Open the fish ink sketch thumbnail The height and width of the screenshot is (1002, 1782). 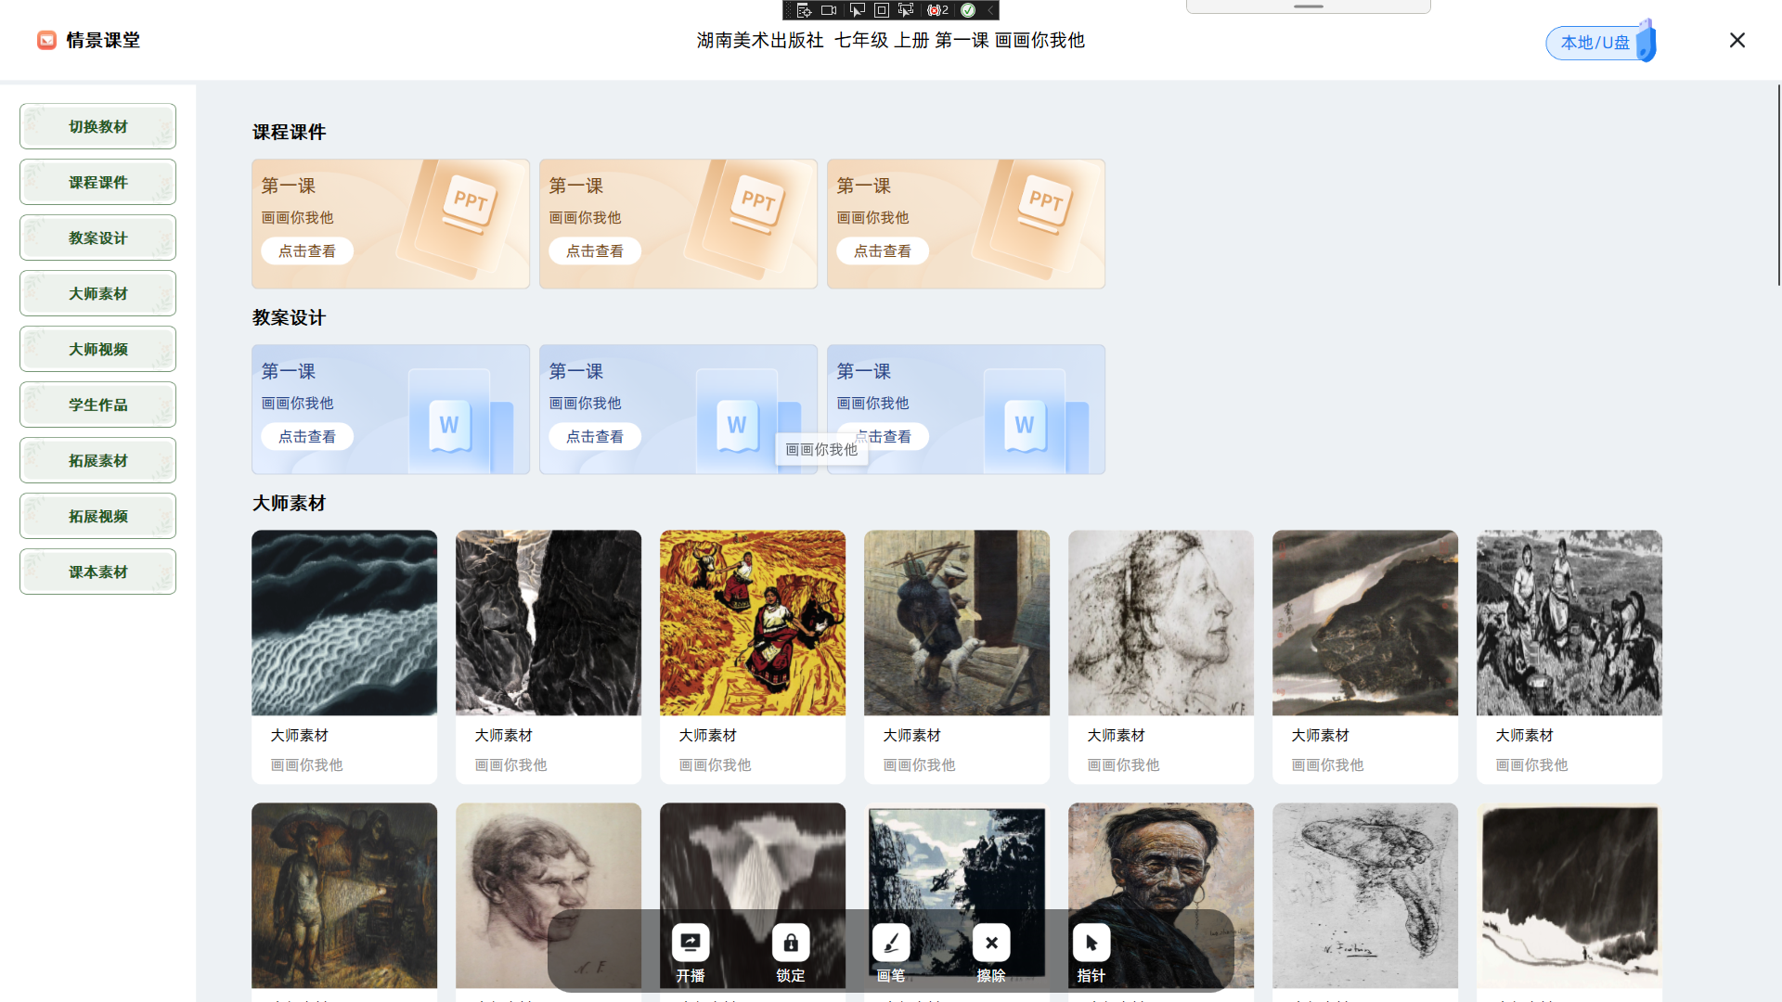point(1365,895)
